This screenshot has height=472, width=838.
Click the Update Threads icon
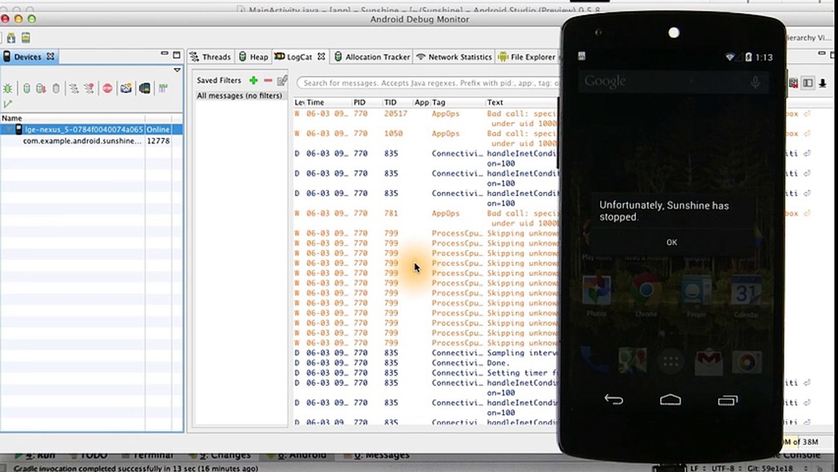tap(73, 88)
